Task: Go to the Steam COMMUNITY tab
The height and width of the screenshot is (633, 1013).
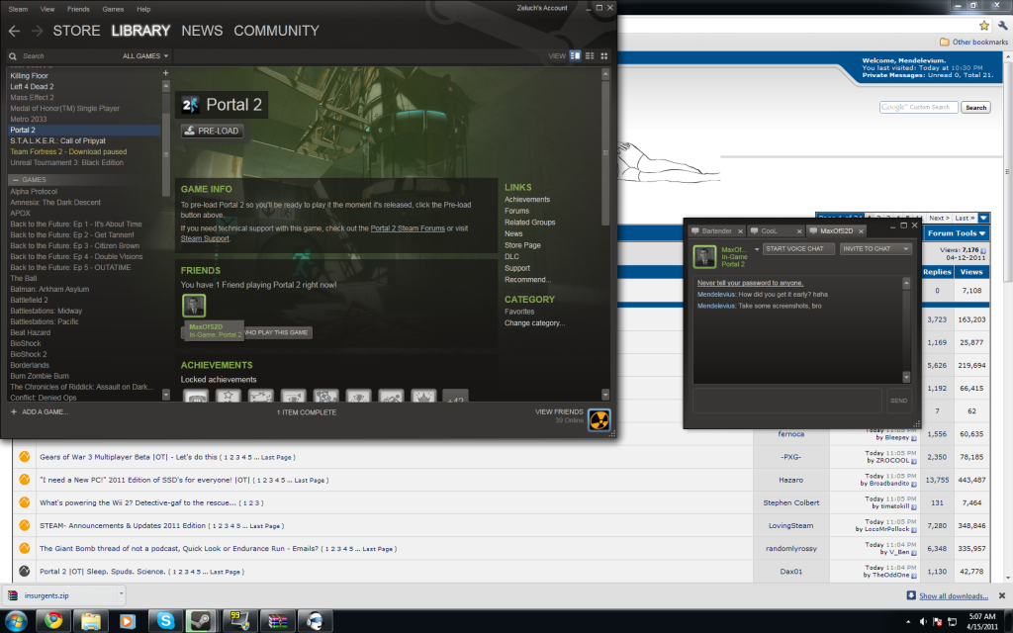Action: click(x=277, y=31)
